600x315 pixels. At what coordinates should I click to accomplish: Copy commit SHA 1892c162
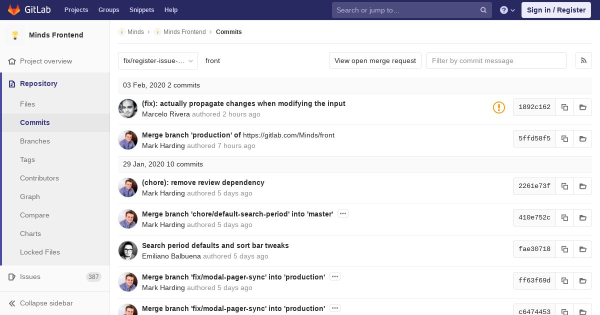point(564,107)
